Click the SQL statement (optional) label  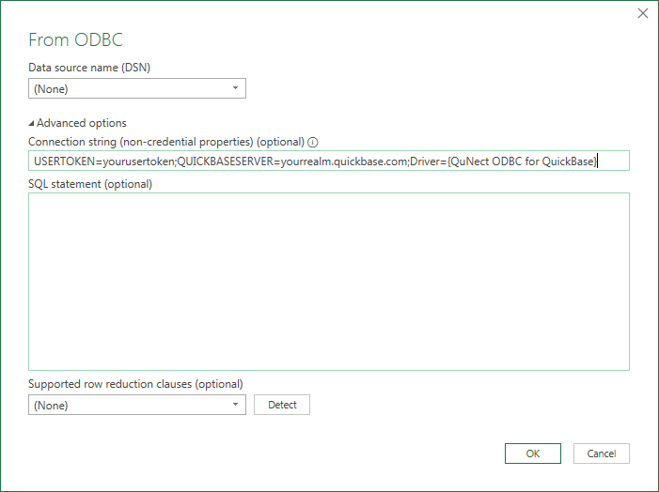(x=90, y=184)
